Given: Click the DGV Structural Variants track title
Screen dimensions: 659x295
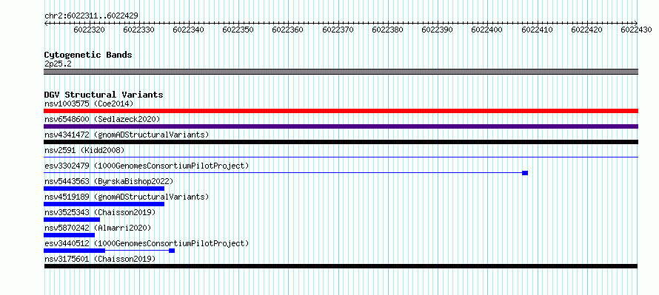Looking at the screenshot, I should point(104,95).
